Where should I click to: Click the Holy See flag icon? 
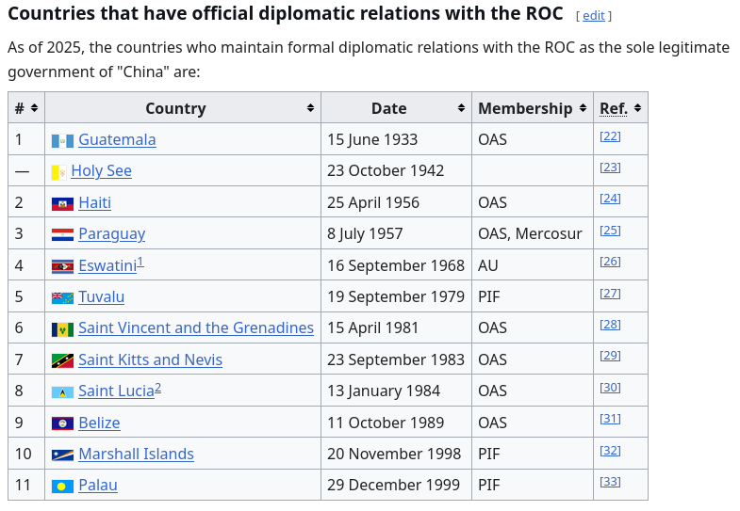point(58,171)
